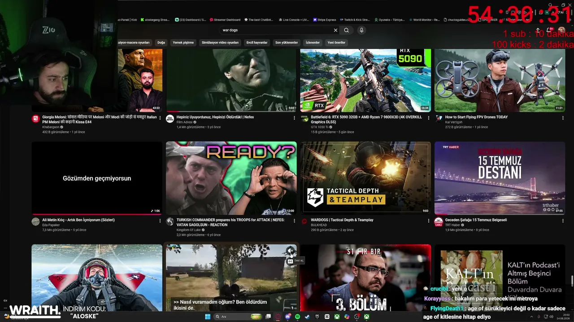The height and width of the screenshot is (322, 574).
Task: Open the 'Kingdom Of Luke' channel name link
Action: [x=188, y=230]
